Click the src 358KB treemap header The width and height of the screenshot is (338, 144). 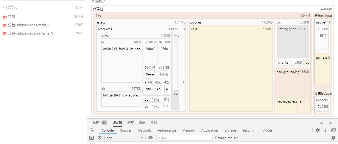293,22
